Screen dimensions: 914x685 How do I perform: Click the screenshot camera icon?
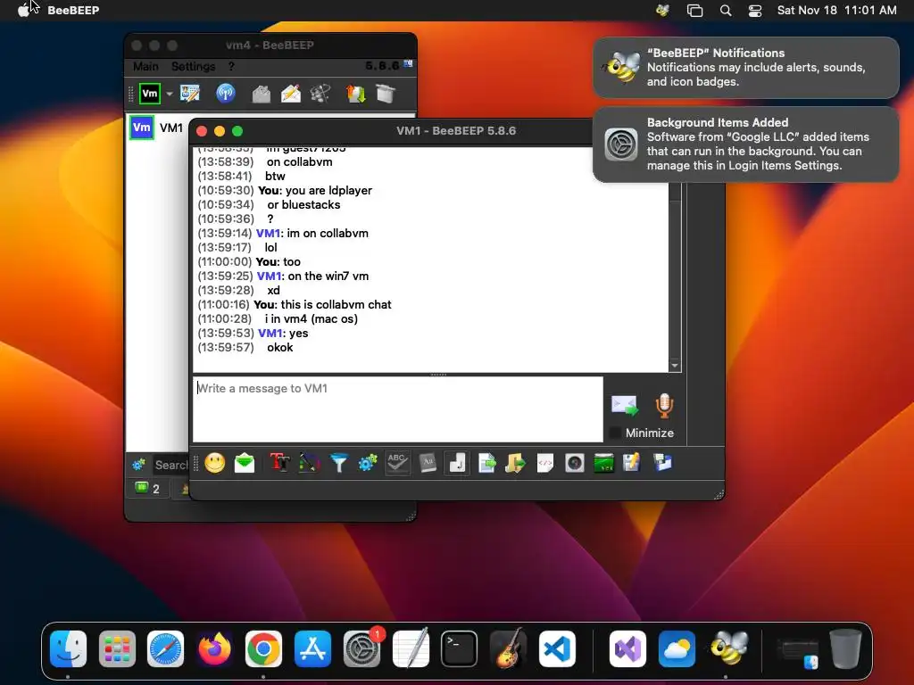click(575, 463)
